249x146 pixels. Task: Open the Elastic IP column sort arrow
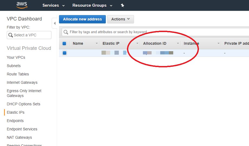137,43
